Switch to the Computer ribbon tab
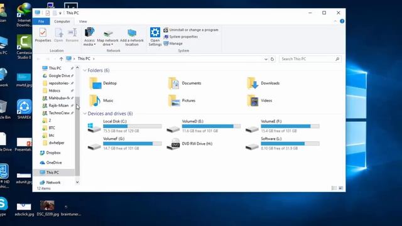This screenshot has width=402, height=226. [x=62, y=21]
